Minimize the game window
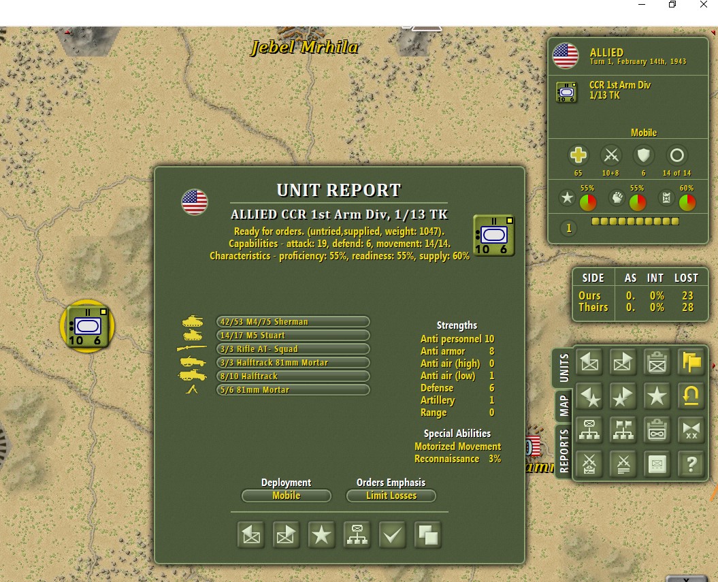Image resolution: width=718 pixels, height=582 pixels. 642,5
